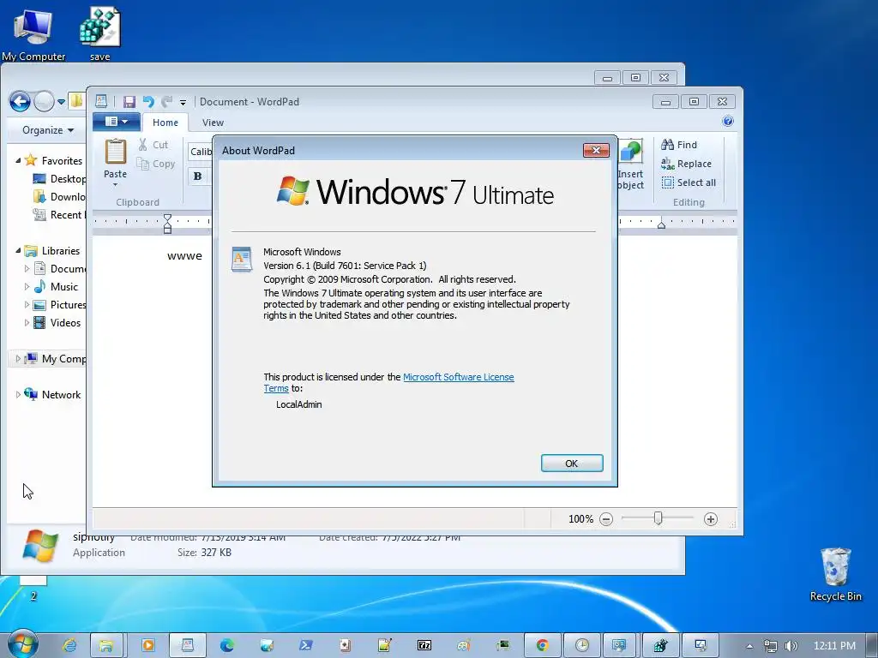Expand the Pictures library node
The width and height of the screenshot is (878, 658).
(27, 305)
